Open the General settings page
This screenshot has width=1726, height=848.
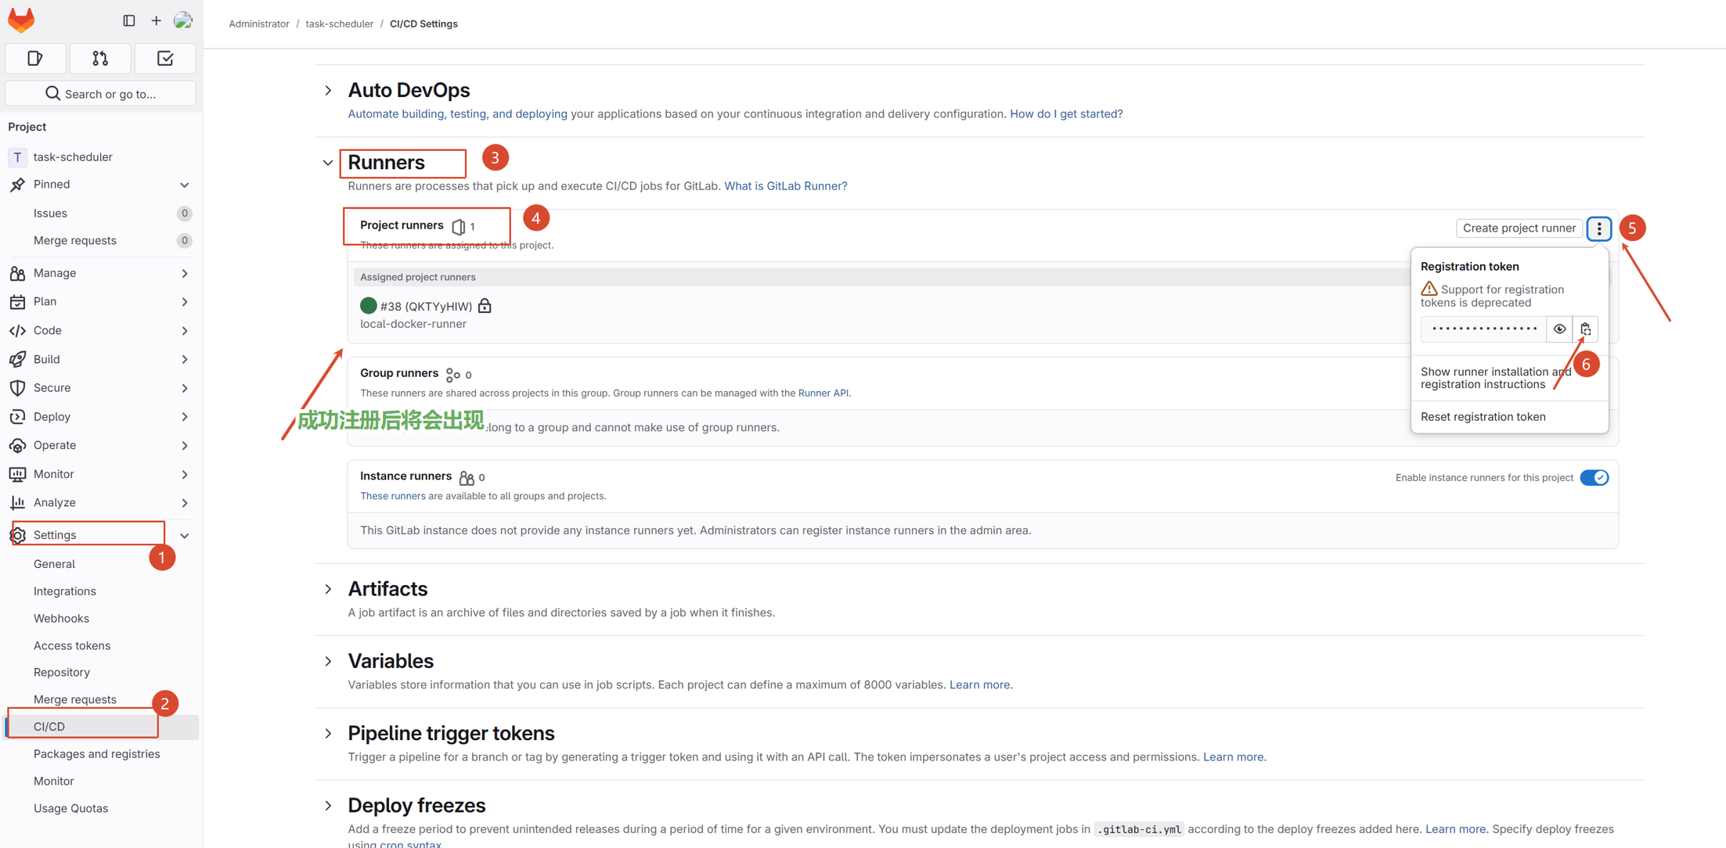tap(54, 564)
